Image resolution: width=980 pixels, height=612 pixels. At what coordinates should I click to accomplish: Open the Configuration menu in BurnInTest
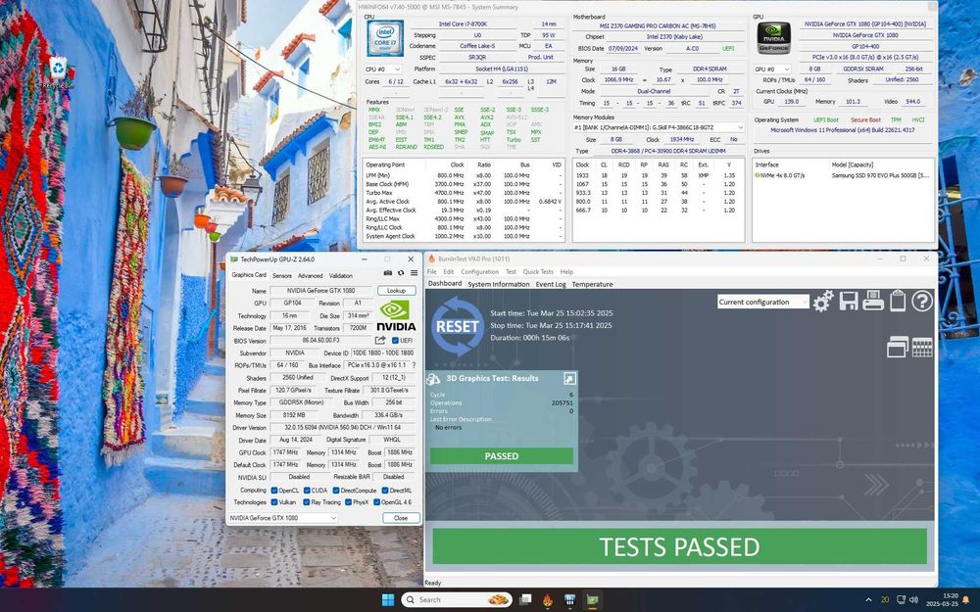click(480, 271)
